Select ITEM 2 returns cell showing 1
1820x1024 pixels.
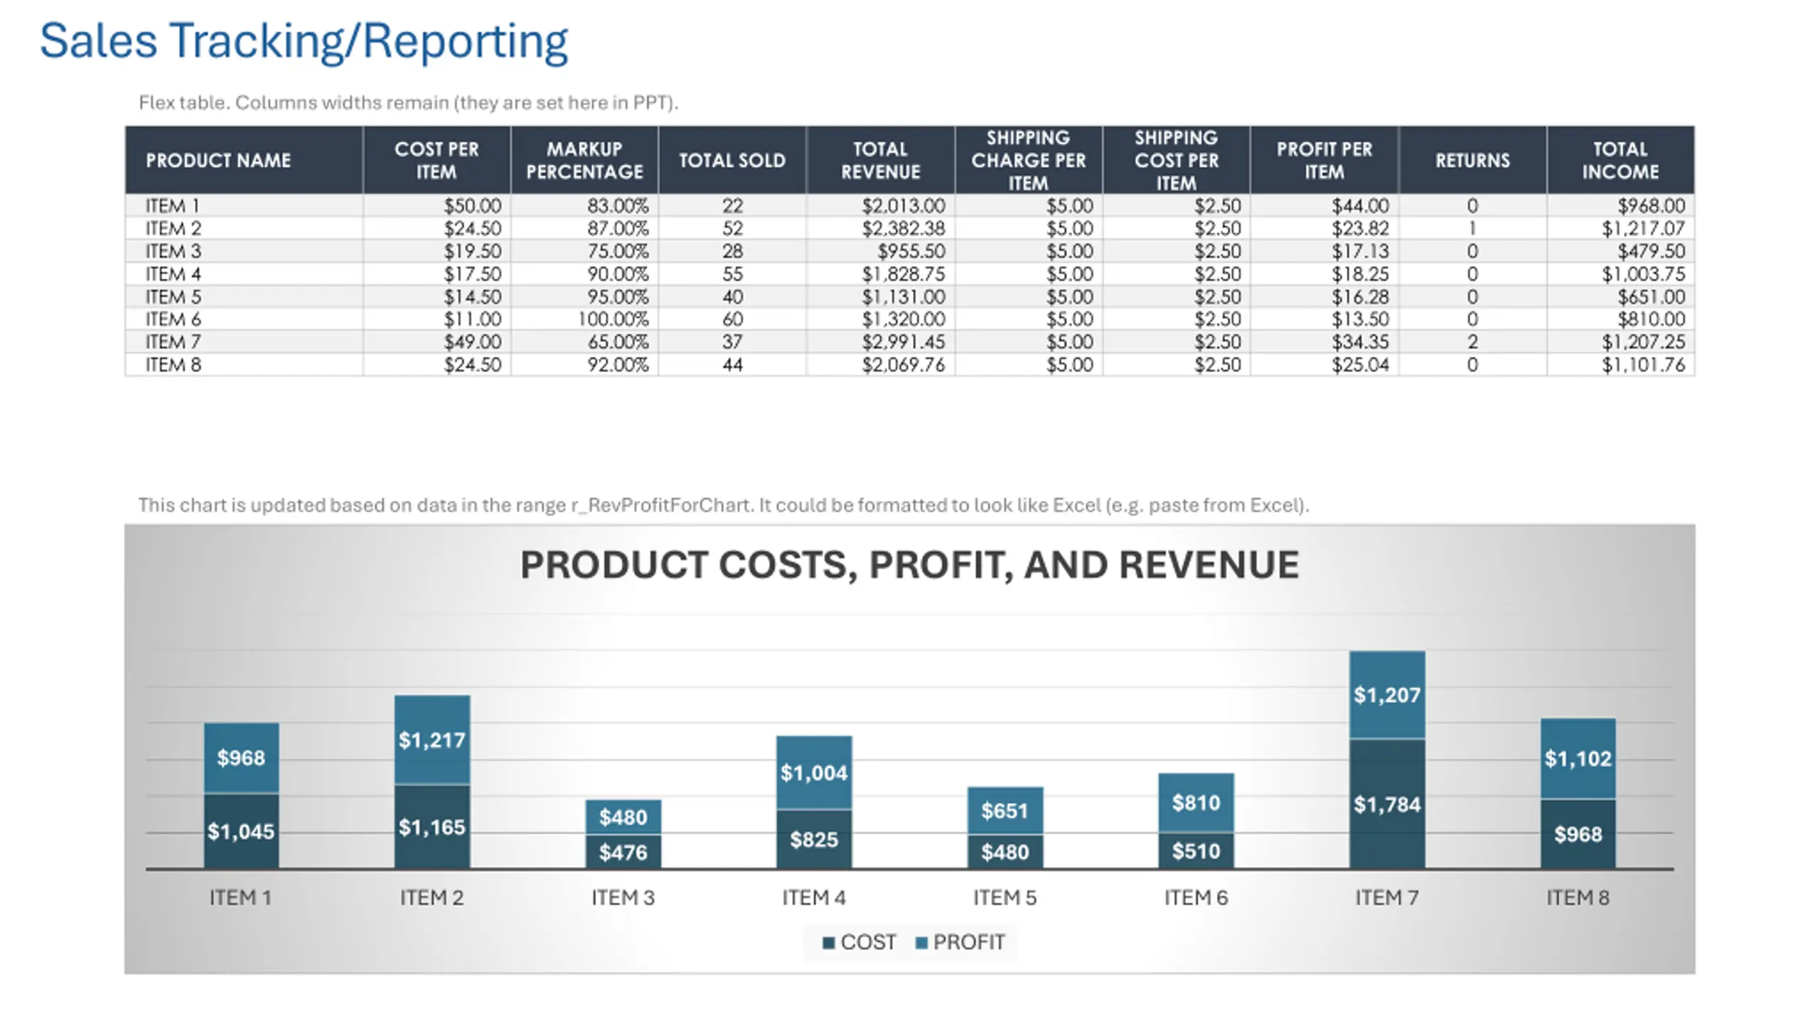(1472, 228)
